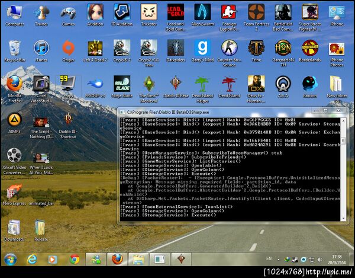Open the ID Audition shortcut

click(122, 15)
